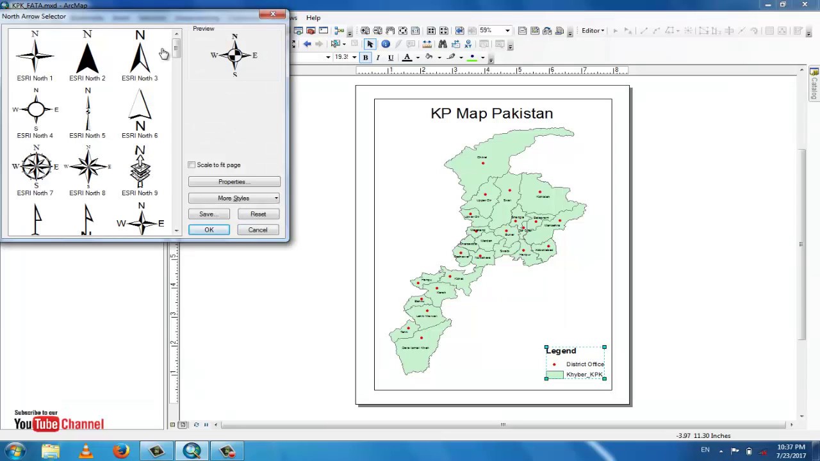Click the Pause Drawing button
The height and width of the screenshot is (461, 820).
(x=206, y=425)
